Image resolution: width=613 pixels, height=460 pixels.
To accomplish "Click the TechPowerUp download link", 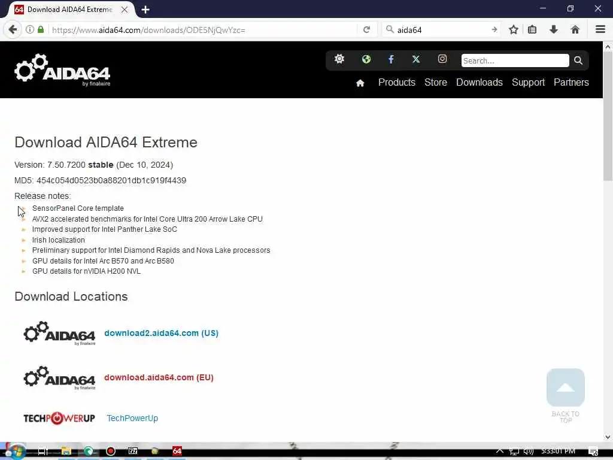I will click(x=132, y=418).
